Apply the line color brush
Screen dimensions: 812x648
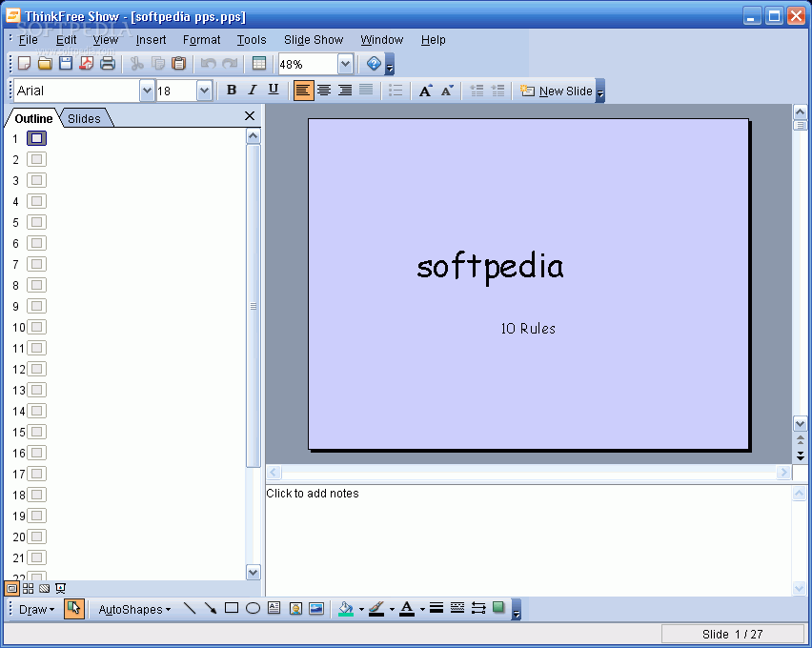click(x=376, y=609)
